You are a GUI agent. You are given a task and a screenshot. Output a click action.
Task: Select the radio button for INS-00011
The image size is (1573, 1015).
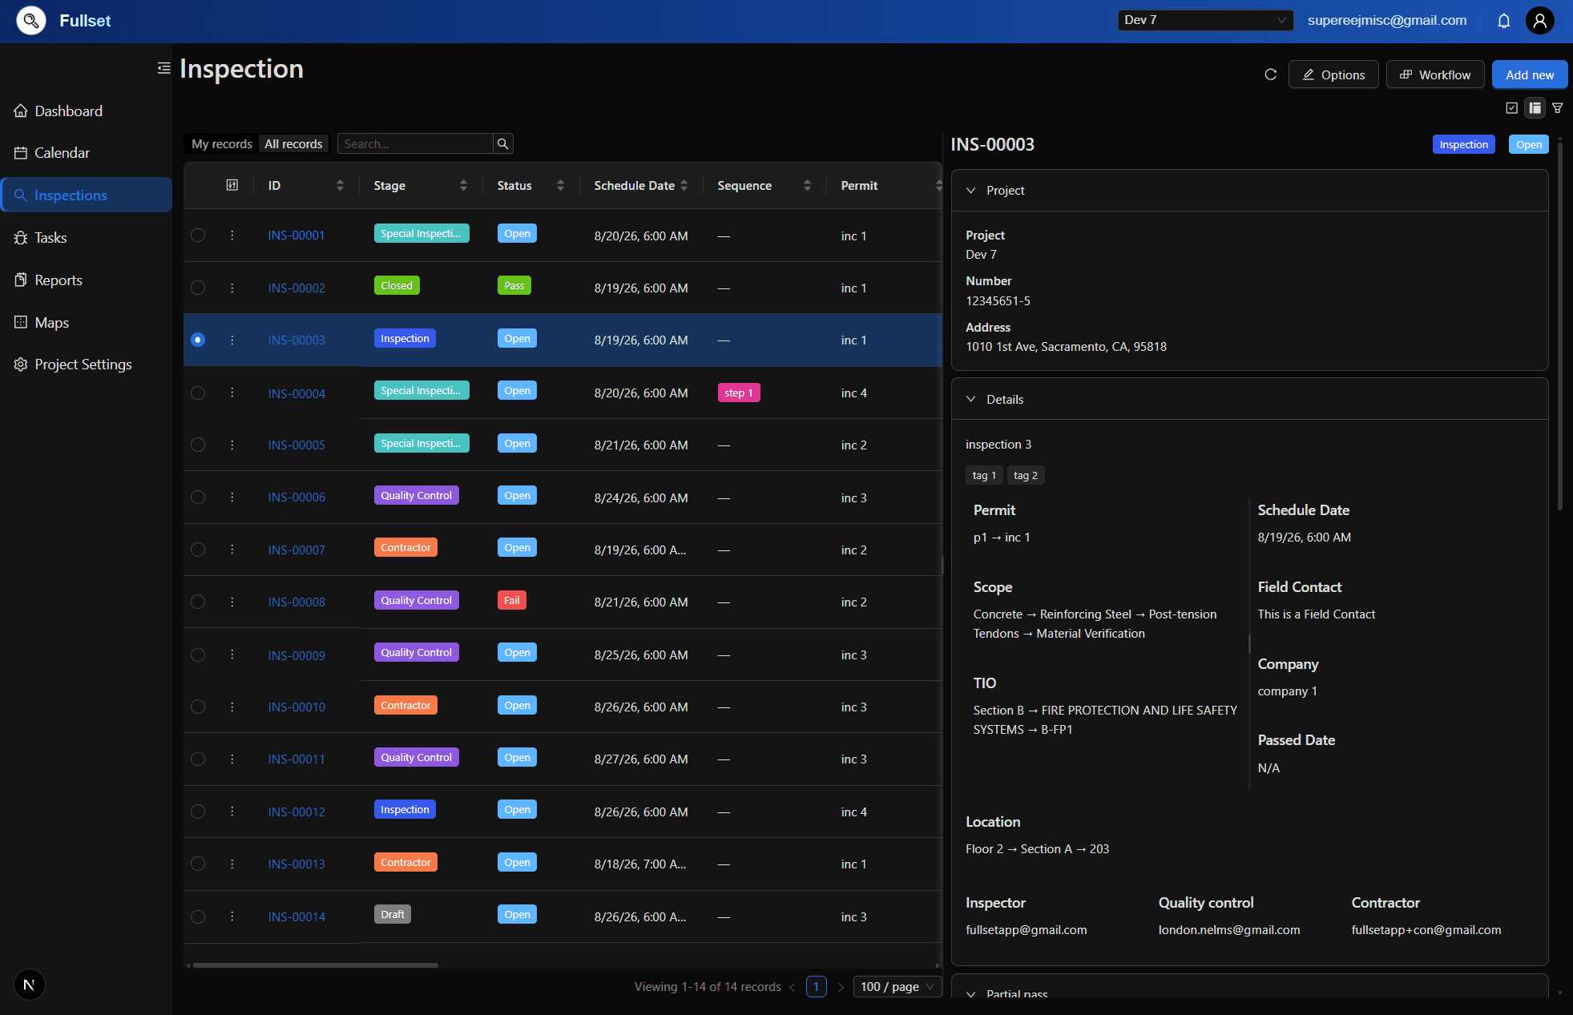(198, 759)
